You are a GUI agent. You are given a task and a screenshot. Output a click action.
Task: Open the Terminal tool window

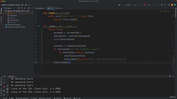[67, 98]
